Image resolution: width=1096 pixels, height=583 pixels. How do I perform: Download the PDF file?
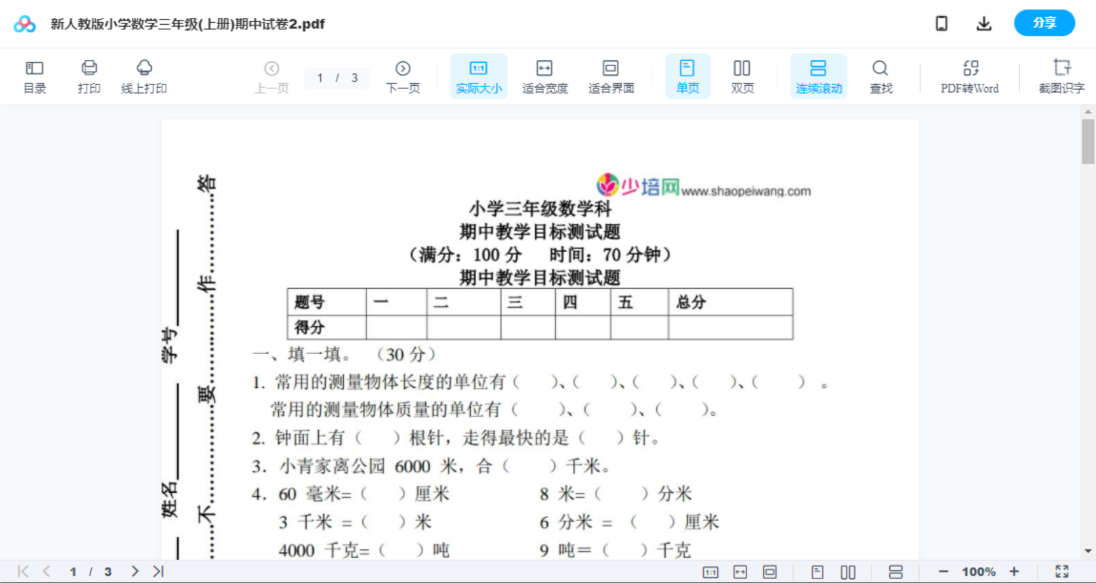984,24
